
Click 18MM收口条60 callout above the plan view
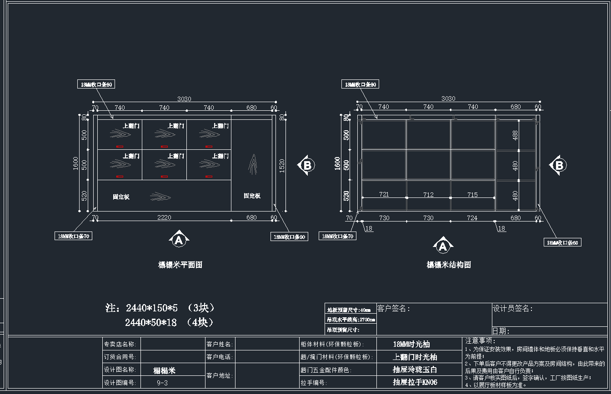(96, 84)
